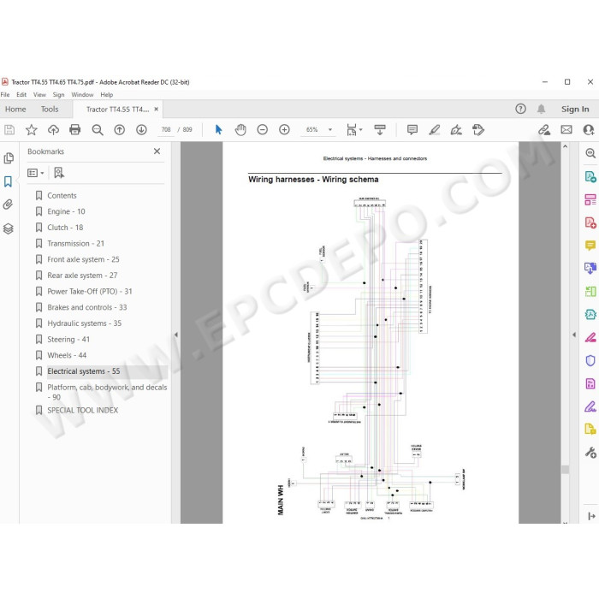599x599 pixels.
Task: Open the Attachments paperclip panel
Action: click(8, 205)
